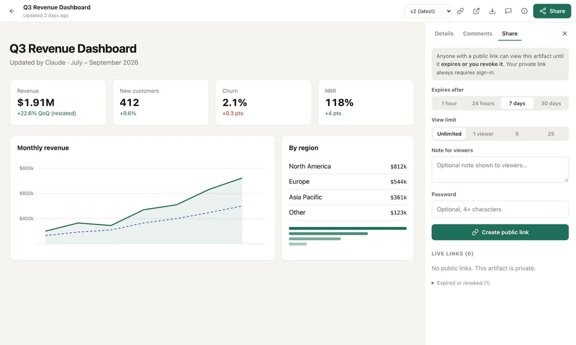The width and height of the screenshot is (576, 345).
Task: Set expiry to 24 hours
Action: [483, 103]
